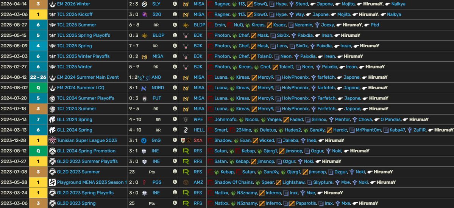The image size is (454, 208).
Task: Click BJK team logo in TCL 2025 Spring row
Action: click(x=186, y=46)
